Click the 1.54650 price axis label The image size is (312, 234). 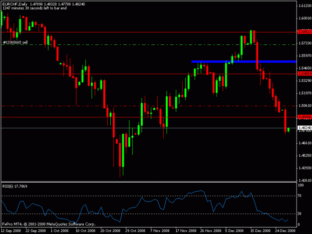305,68
